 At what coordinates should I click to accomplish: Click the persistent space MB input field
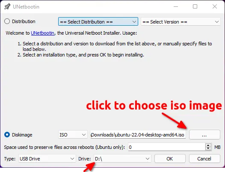(167, 147)
